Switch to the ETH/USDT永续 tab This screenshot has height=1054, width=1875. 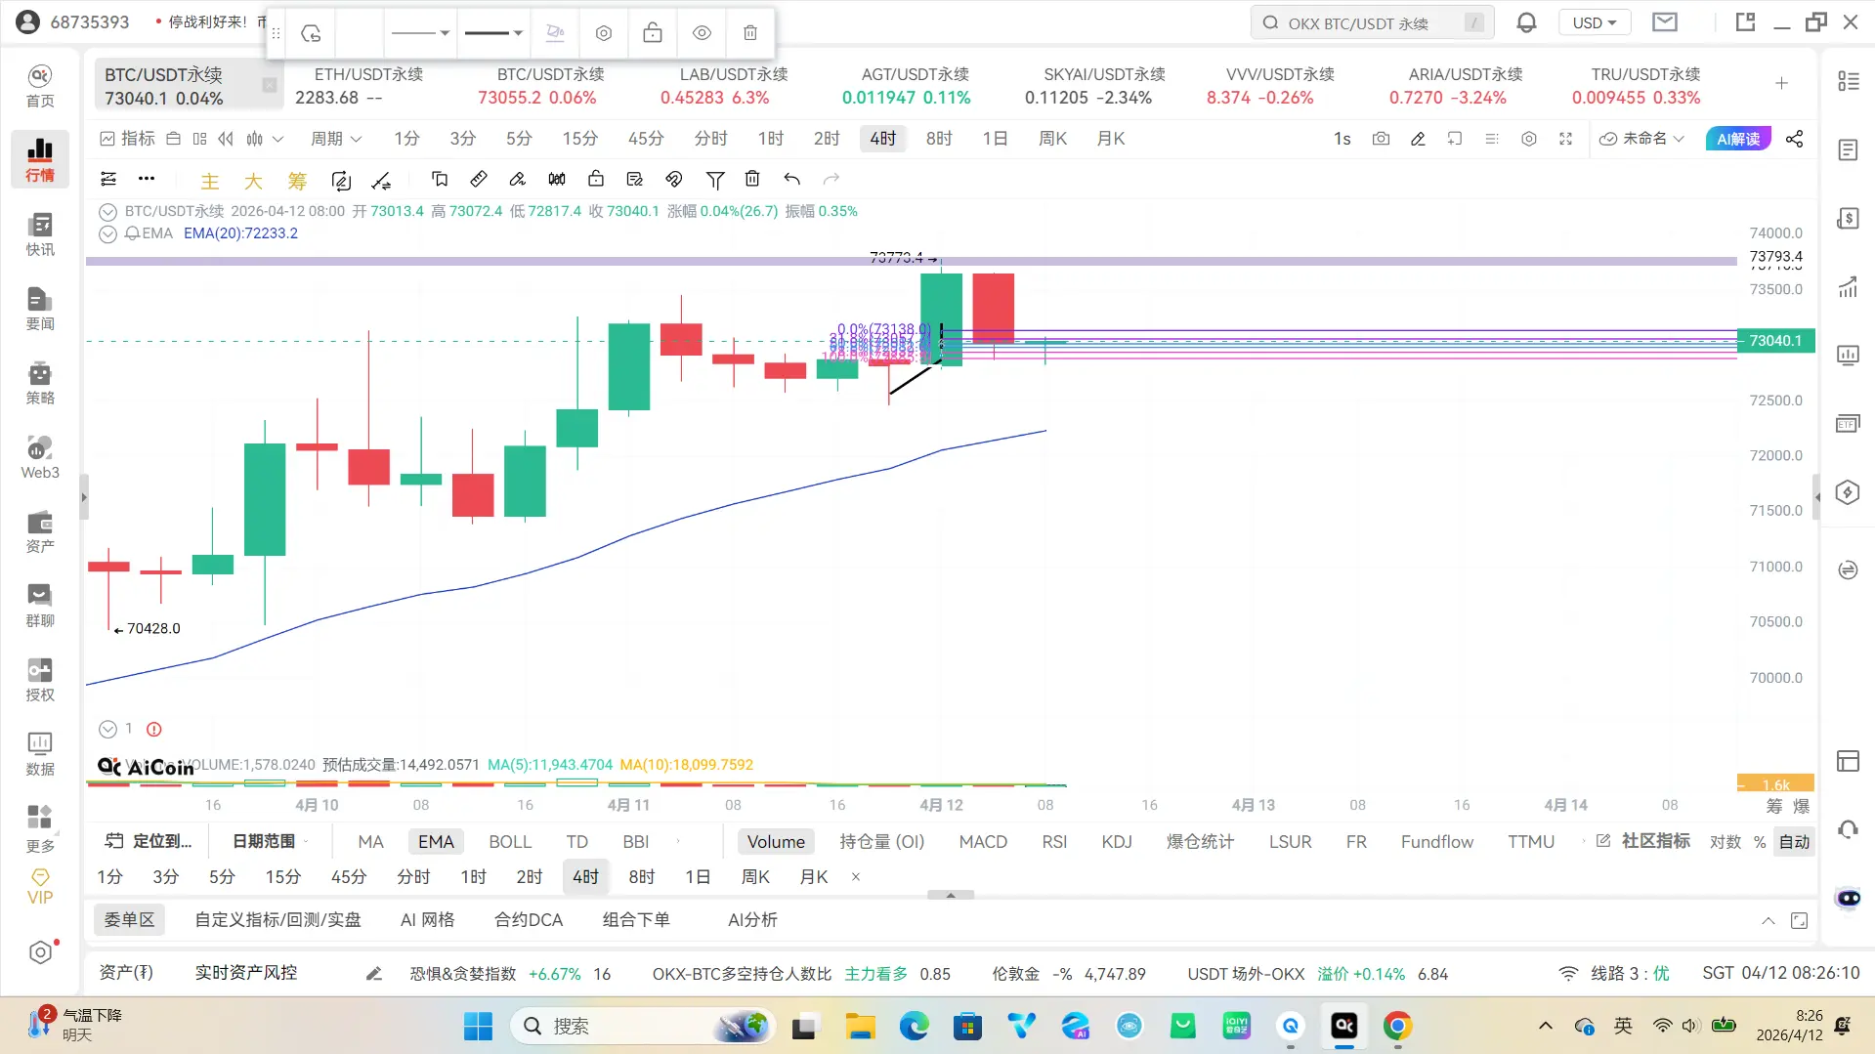(368, 86)
